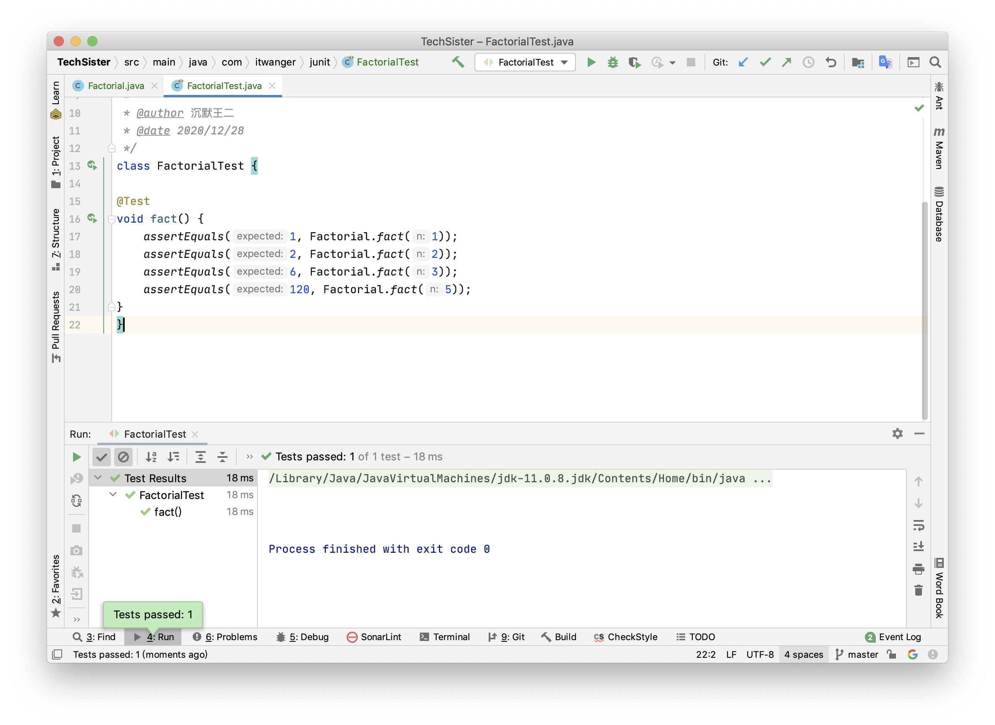
Task: Open the Event Log button
Action: [893, 637]
